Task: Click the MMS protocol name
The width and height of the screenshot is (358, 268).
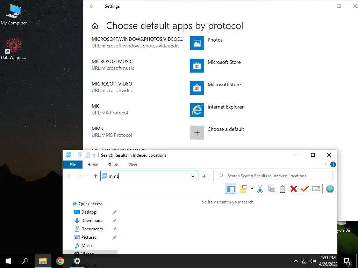Action: tap(97, 128)
